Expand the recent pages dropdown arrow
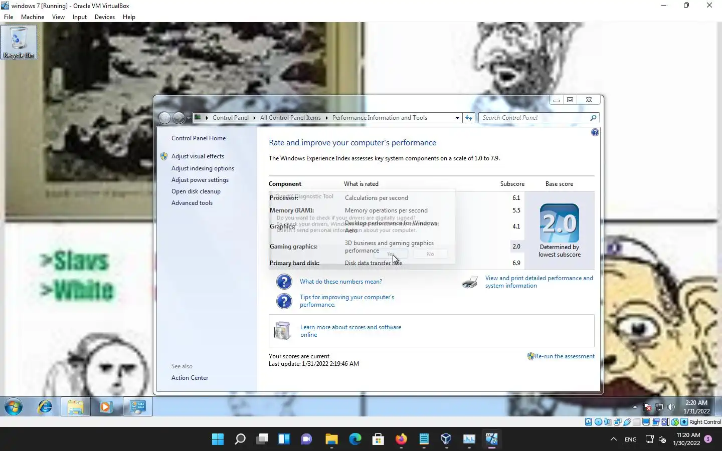This screenshot has width=722, height=451. coord(189,118)
